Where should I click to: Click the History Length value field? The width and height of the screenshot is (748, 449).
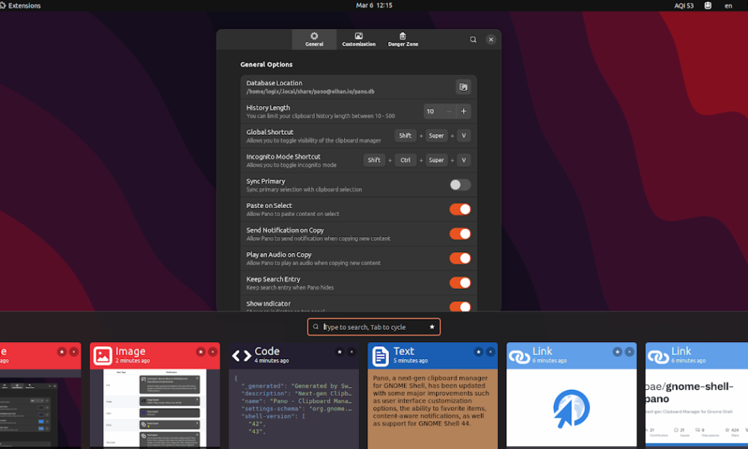click(x=432, y=112)
